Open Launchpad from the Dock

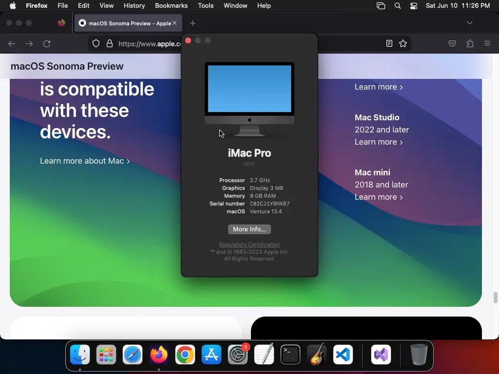pyautogui.click(x=106, y=355)
